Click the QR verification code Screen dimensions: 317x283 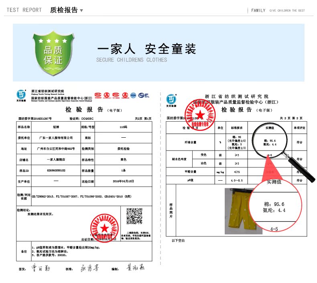tap(134, 216)
